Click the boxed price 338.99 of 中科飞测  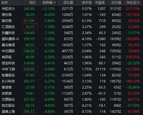tap(30, 69)
